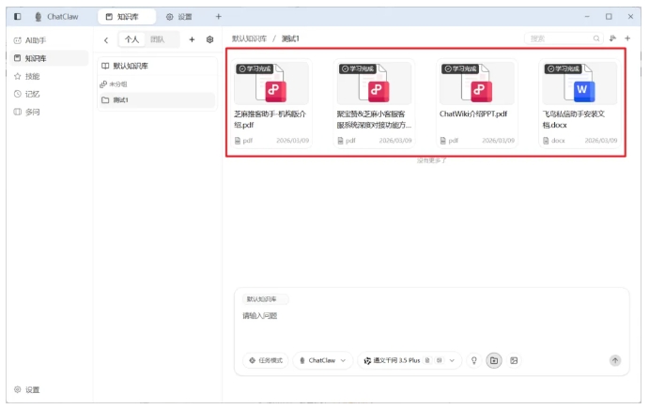Click file name 芝麻推客助手-机构版介绍.pdf

270,119
